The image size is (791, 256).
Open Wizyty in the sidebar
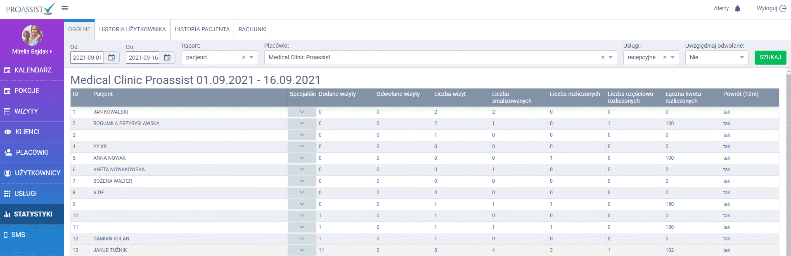(32, 112)
